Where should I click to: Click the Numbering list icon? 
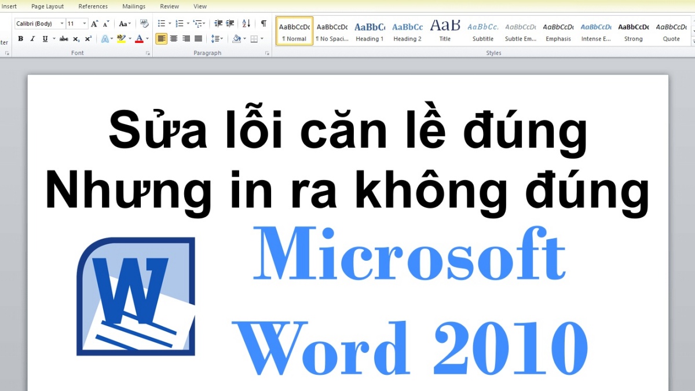pyautogui.click(x=180, y=24)
